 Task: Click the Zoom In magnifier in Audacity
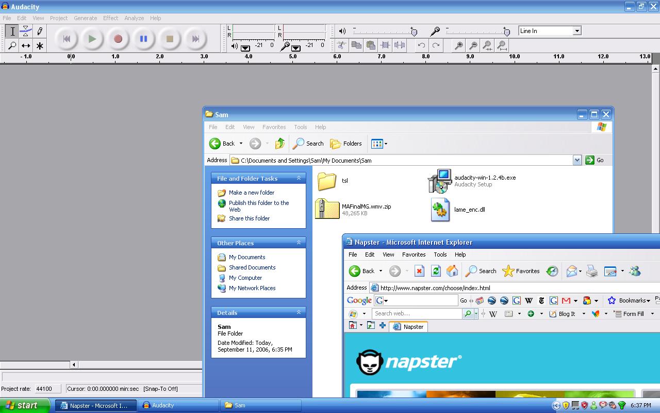(458, 45)
